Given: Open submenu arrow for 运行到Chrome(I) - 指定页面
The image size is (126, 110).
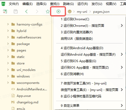Looking at the screenshot, I should pyautogui.click(x=122, y=26).
